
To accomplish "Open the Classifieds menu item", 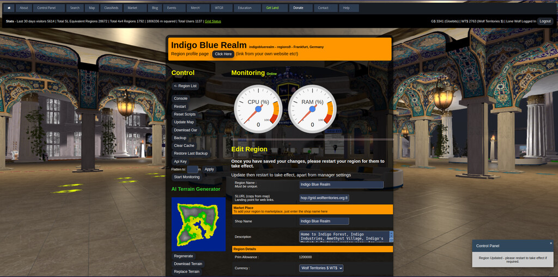I will click(x=111, y=8).
